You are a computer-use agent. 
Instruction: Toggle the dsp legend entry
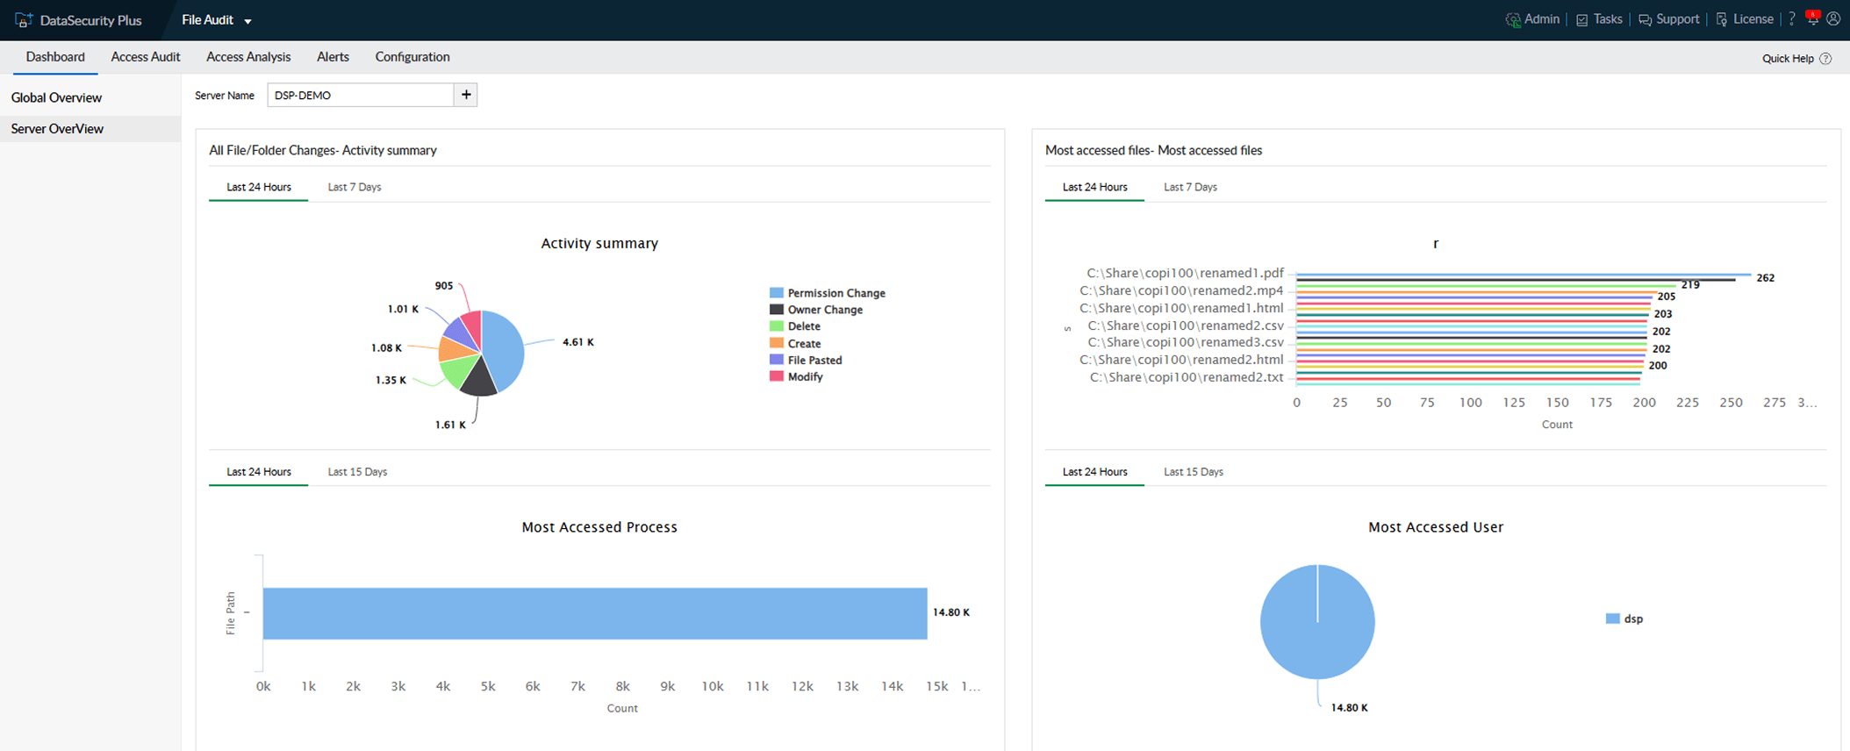1624,619
